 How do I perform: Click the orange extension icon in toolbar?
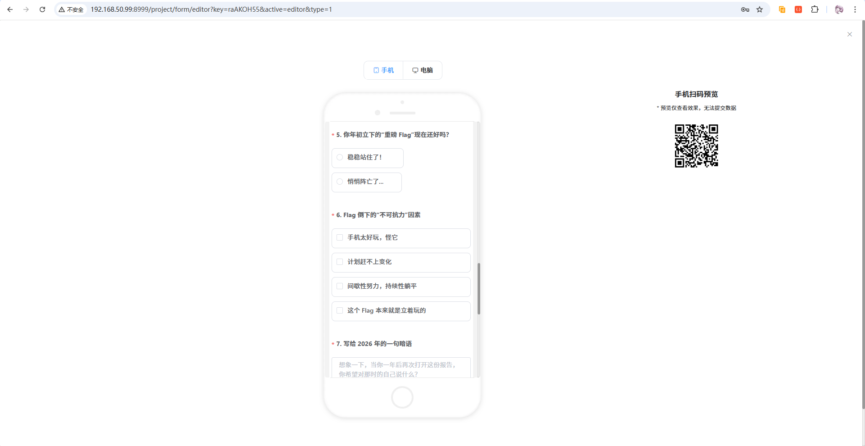click(x=782, y=9)
